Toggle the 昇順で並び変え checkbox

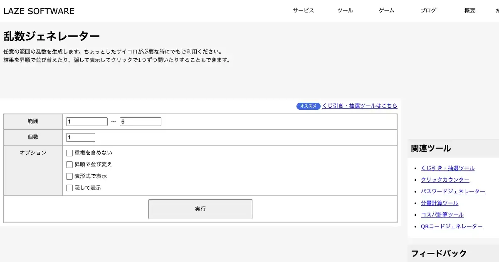click(x=69, y=165)
